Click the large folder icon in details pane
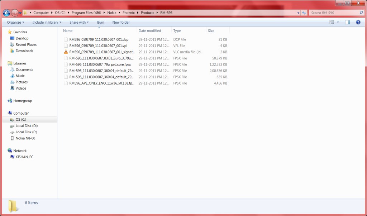Viewport: 367px width, 216px height. click(13, 206)
